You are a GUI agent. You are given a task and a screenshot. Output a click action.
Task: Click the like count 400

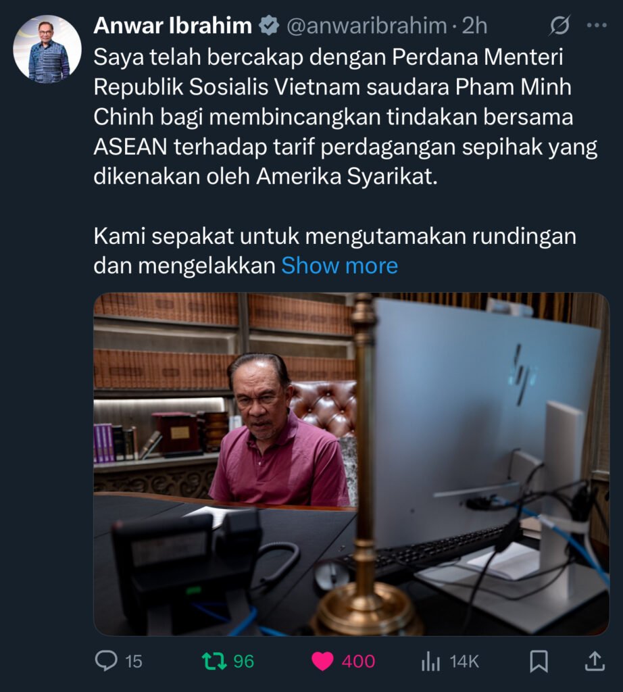click(x=358, y=662)
